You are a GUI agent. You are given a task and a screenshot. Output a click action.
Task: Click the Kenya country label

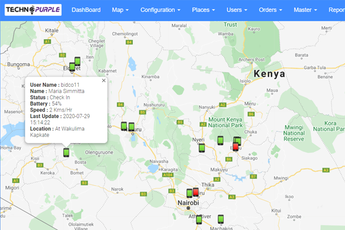269,74
